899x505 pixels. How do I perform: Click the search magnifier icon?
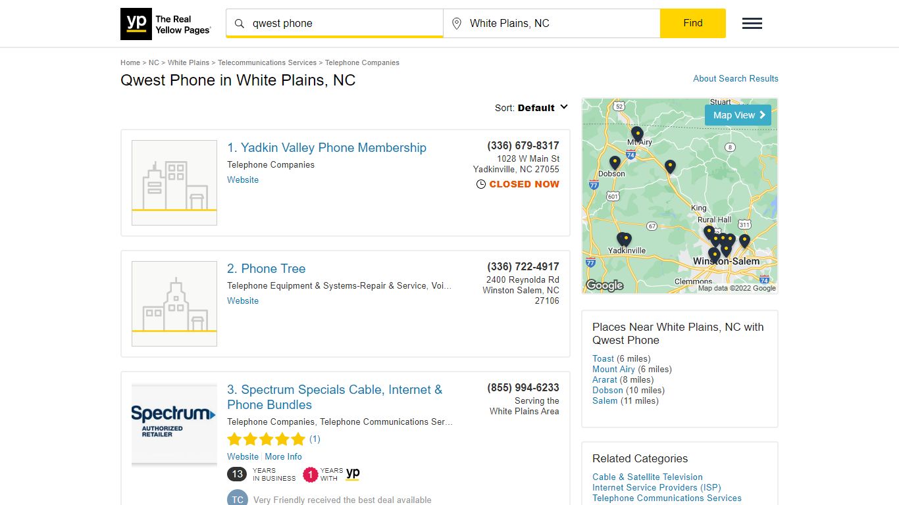pos(240,24)
